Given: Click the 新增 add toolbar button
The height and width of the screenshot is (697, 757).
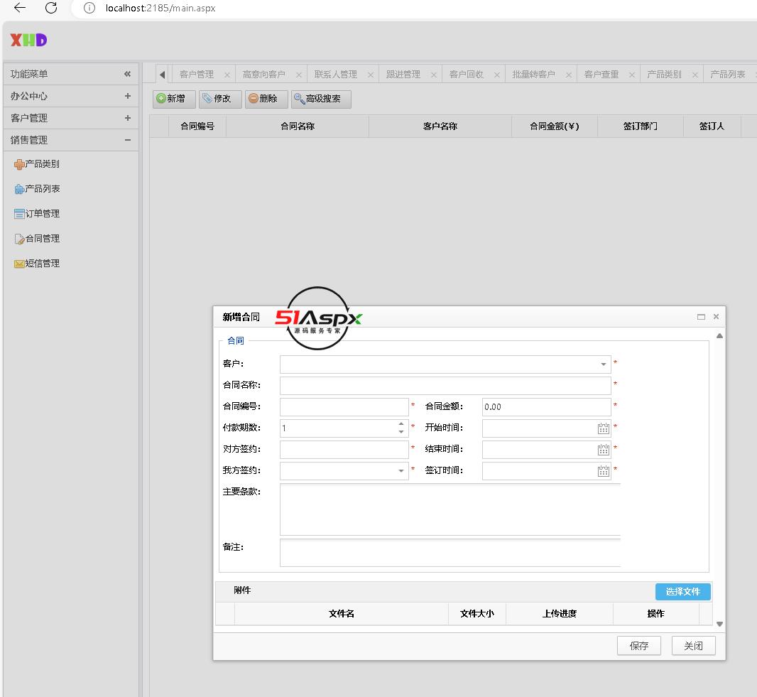Looking at the screenshot, I should pyautogui.click(x=174, y=99).
